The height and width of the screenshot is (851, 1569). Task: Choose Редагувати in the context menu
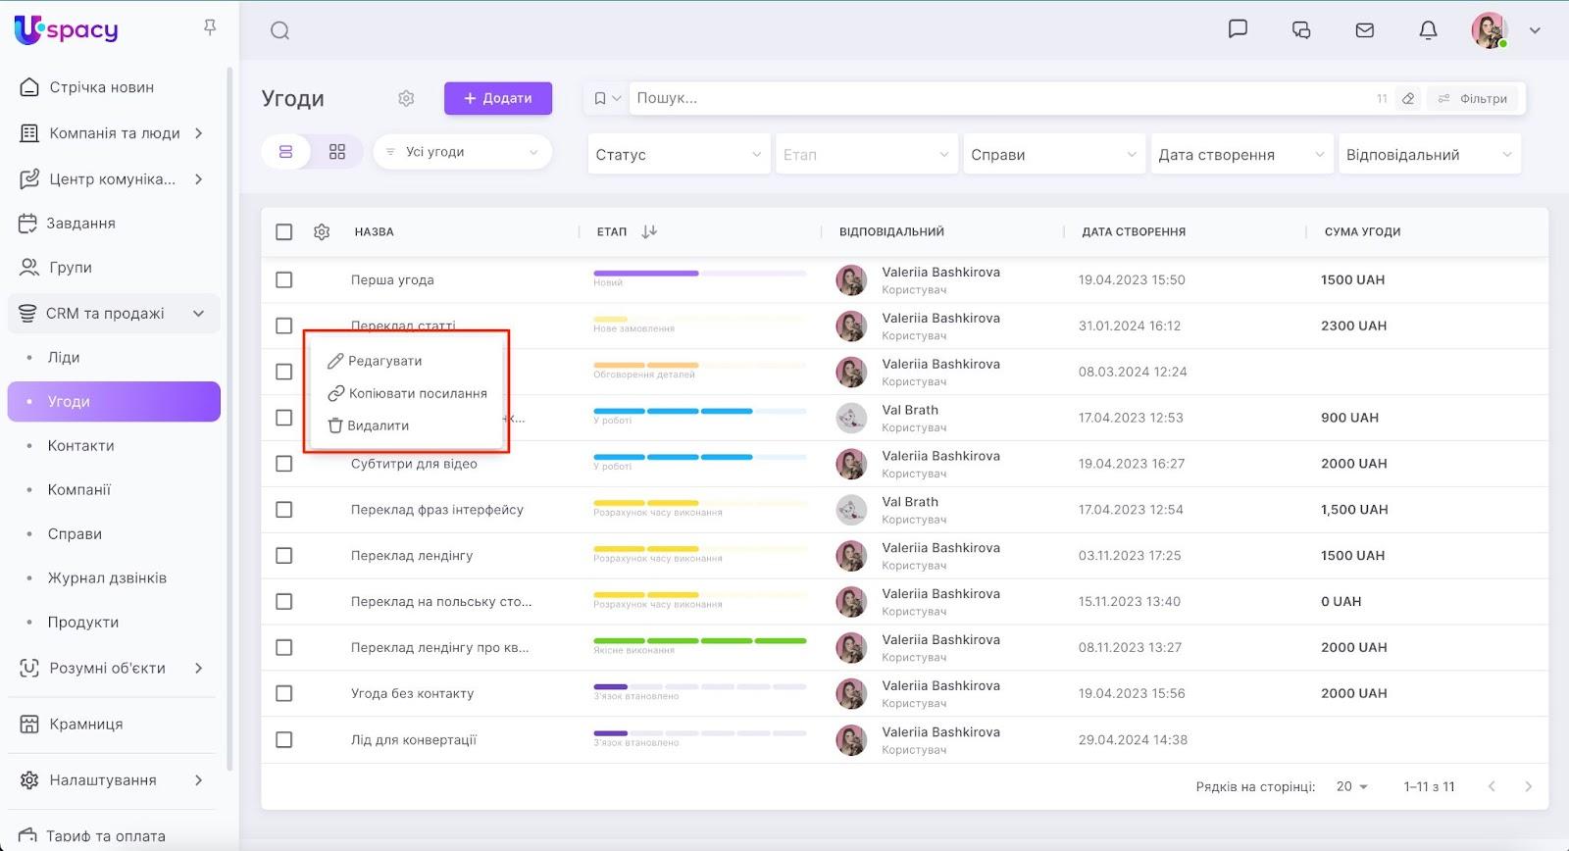click(384, 361)
